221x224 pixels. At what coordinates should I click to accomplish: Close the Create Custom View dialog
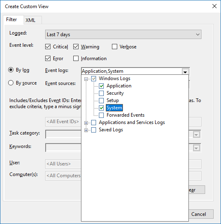214,6
